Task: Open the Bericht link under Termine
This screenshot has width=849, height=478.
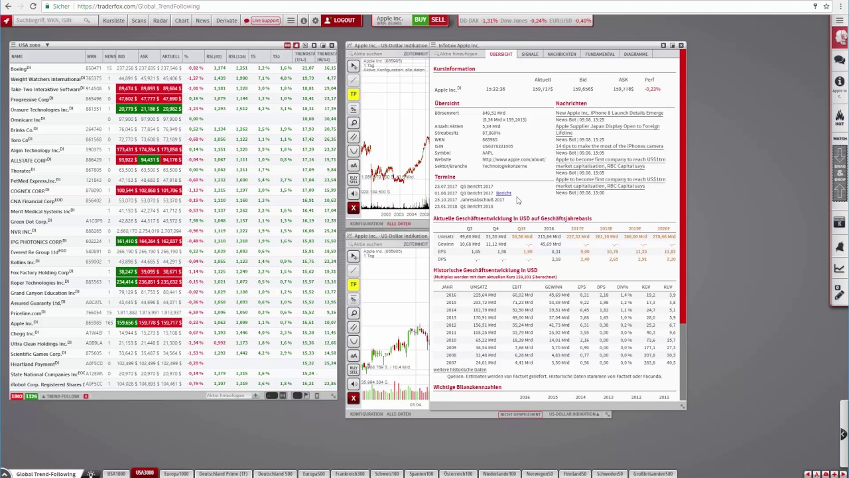Action: tap(503, 193)
